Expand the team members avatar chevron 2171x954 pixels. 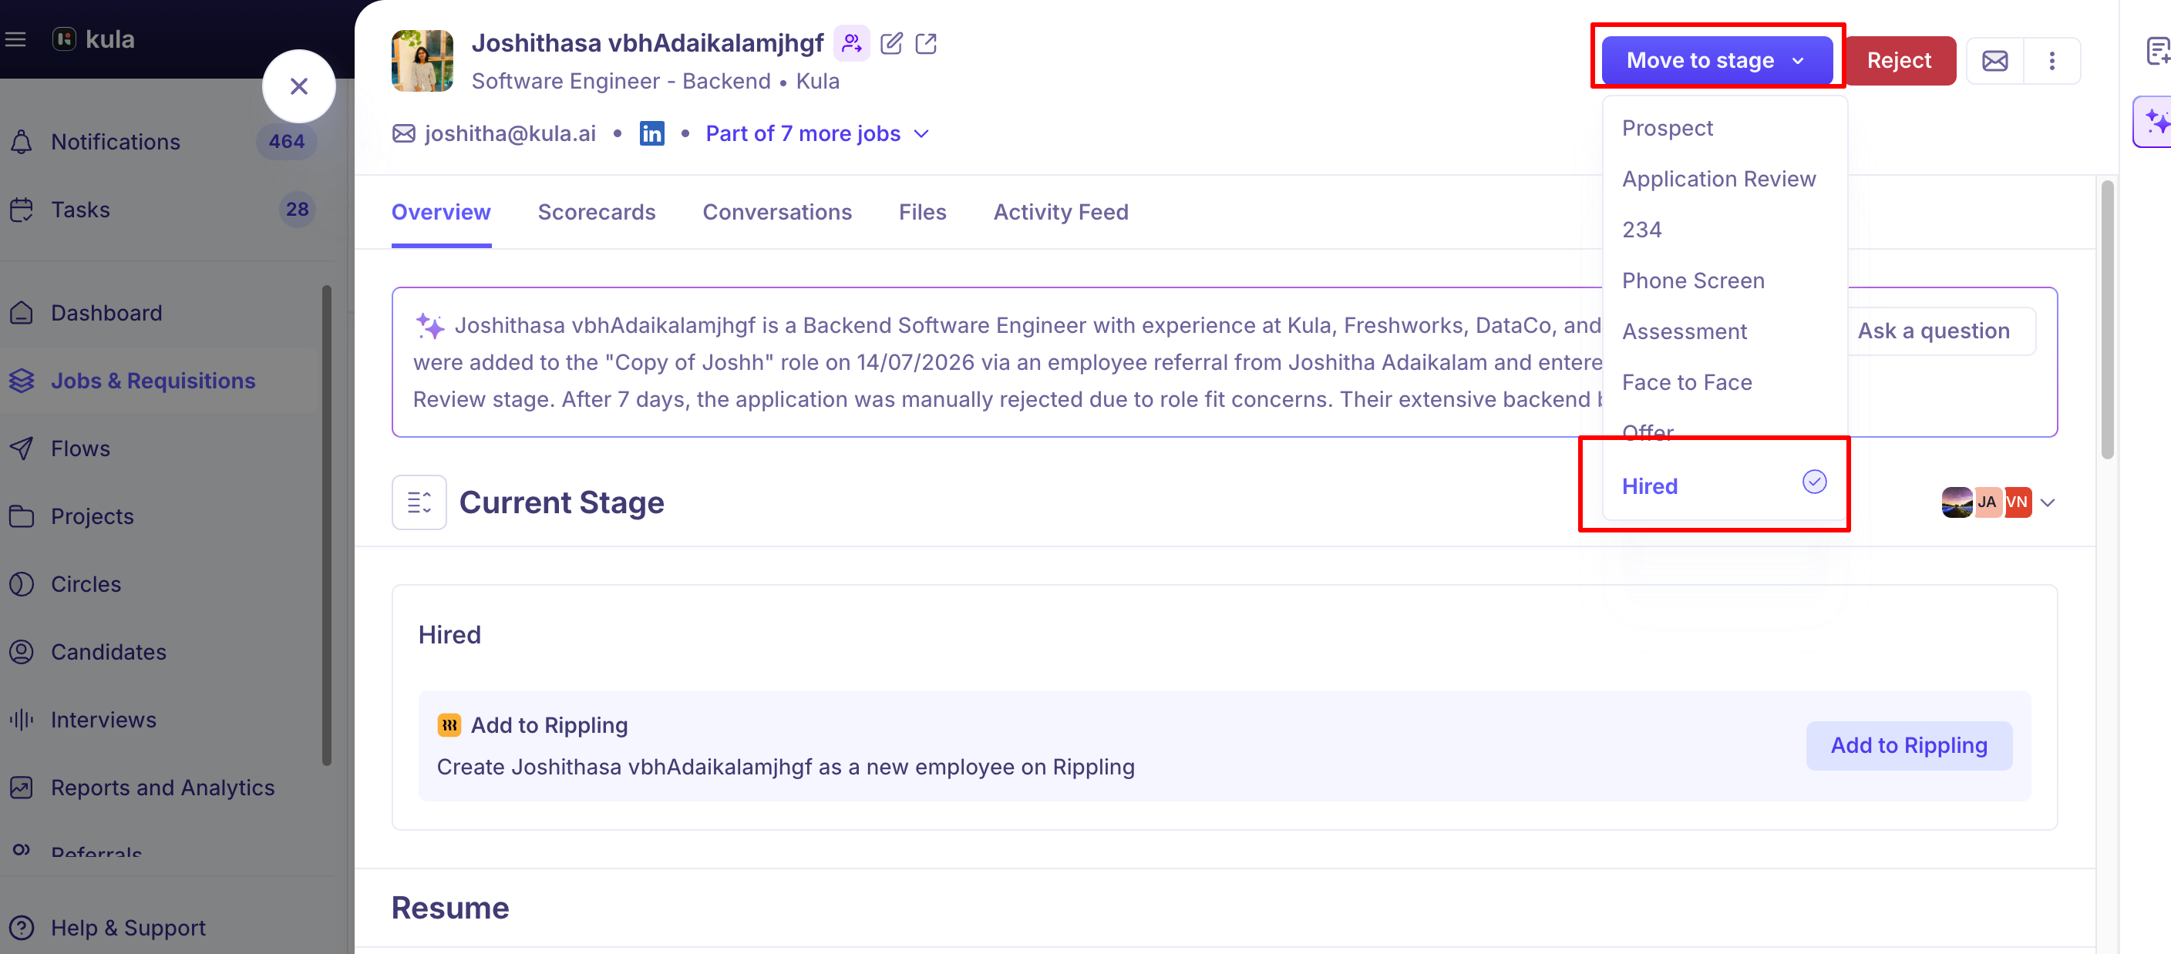(x=2048, y=503)
